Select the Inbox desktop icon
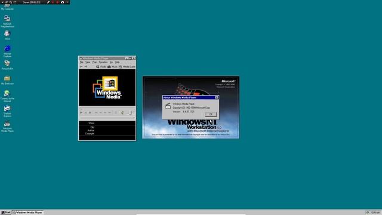 7,35
